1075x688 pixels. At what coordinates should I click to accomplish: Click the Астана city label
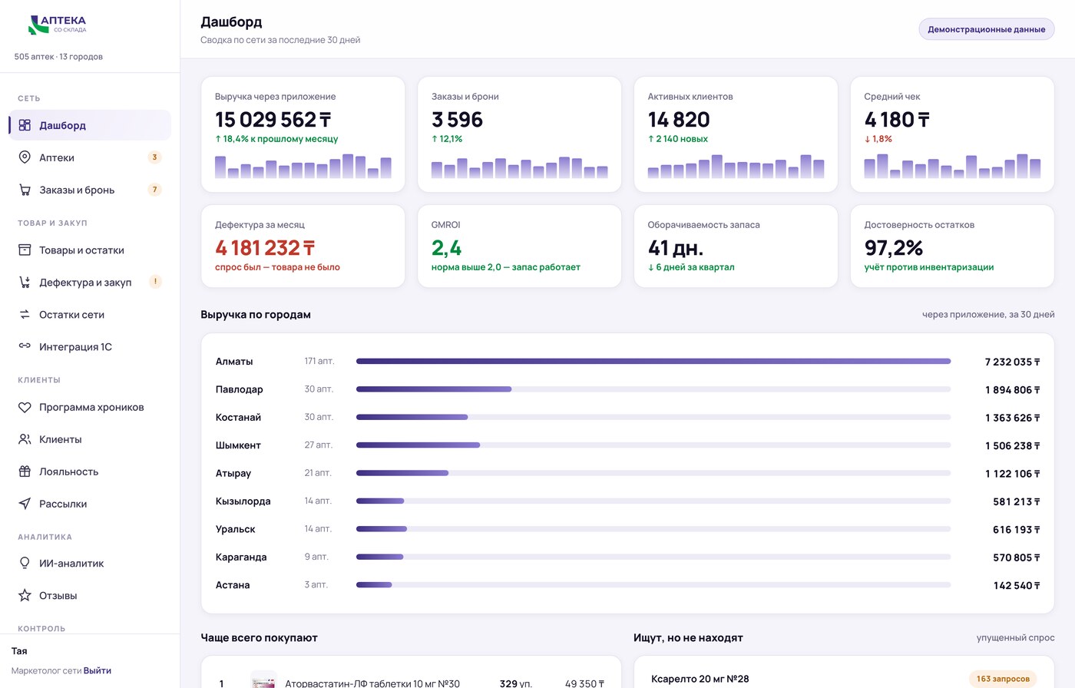pyautogui.click(x=233, y=585)
